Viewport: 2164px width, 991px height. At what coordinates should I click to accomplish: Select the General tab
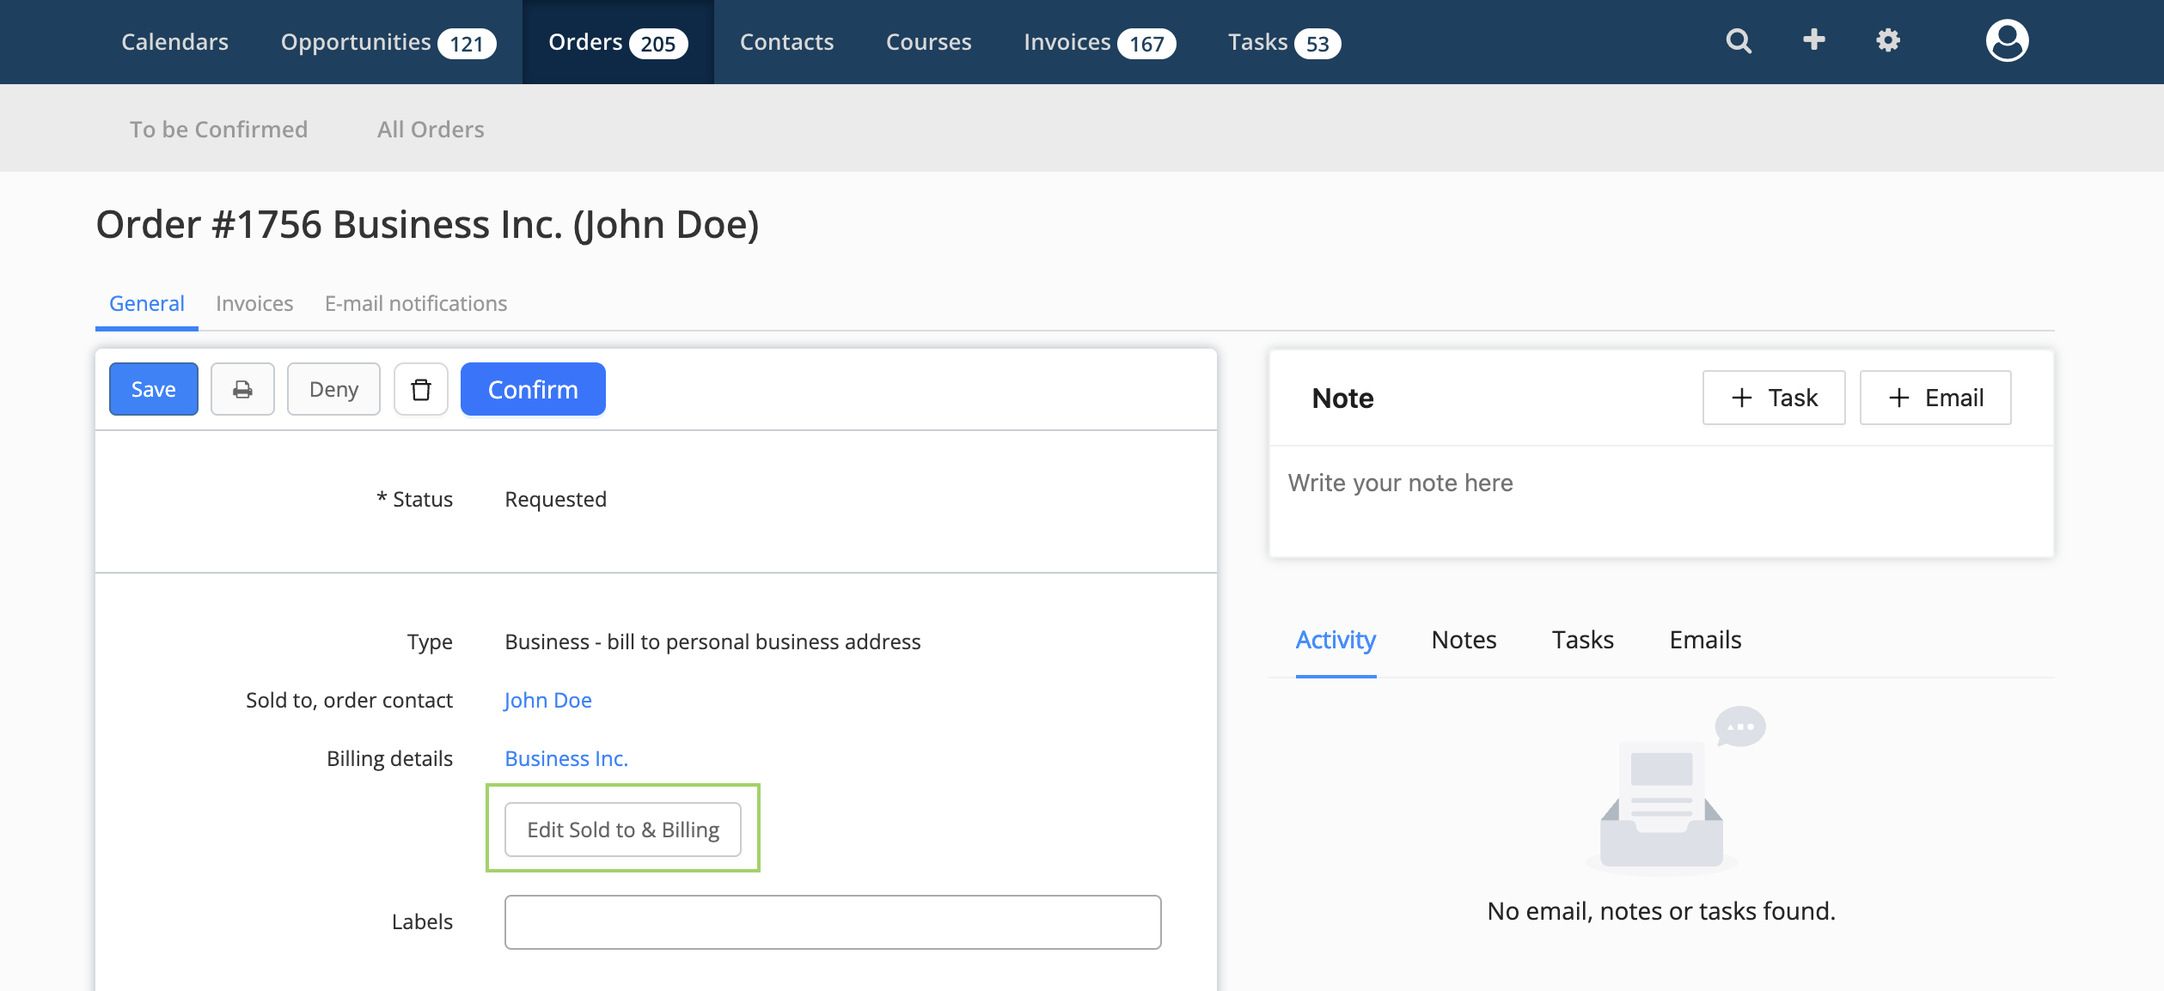147,303
